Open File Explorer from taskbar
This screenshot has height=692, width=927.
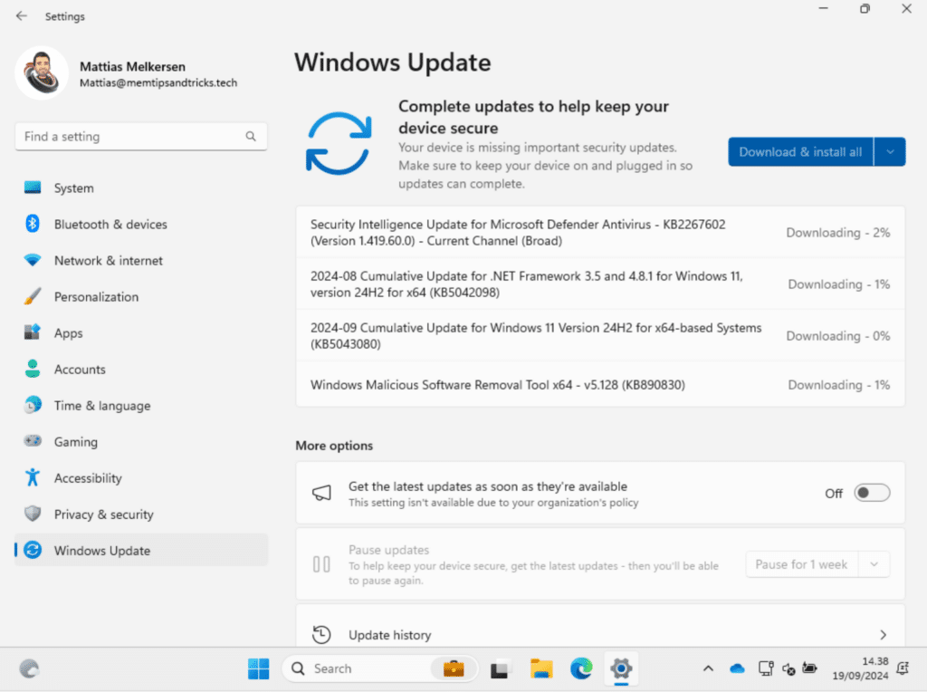tap(541, 669)
